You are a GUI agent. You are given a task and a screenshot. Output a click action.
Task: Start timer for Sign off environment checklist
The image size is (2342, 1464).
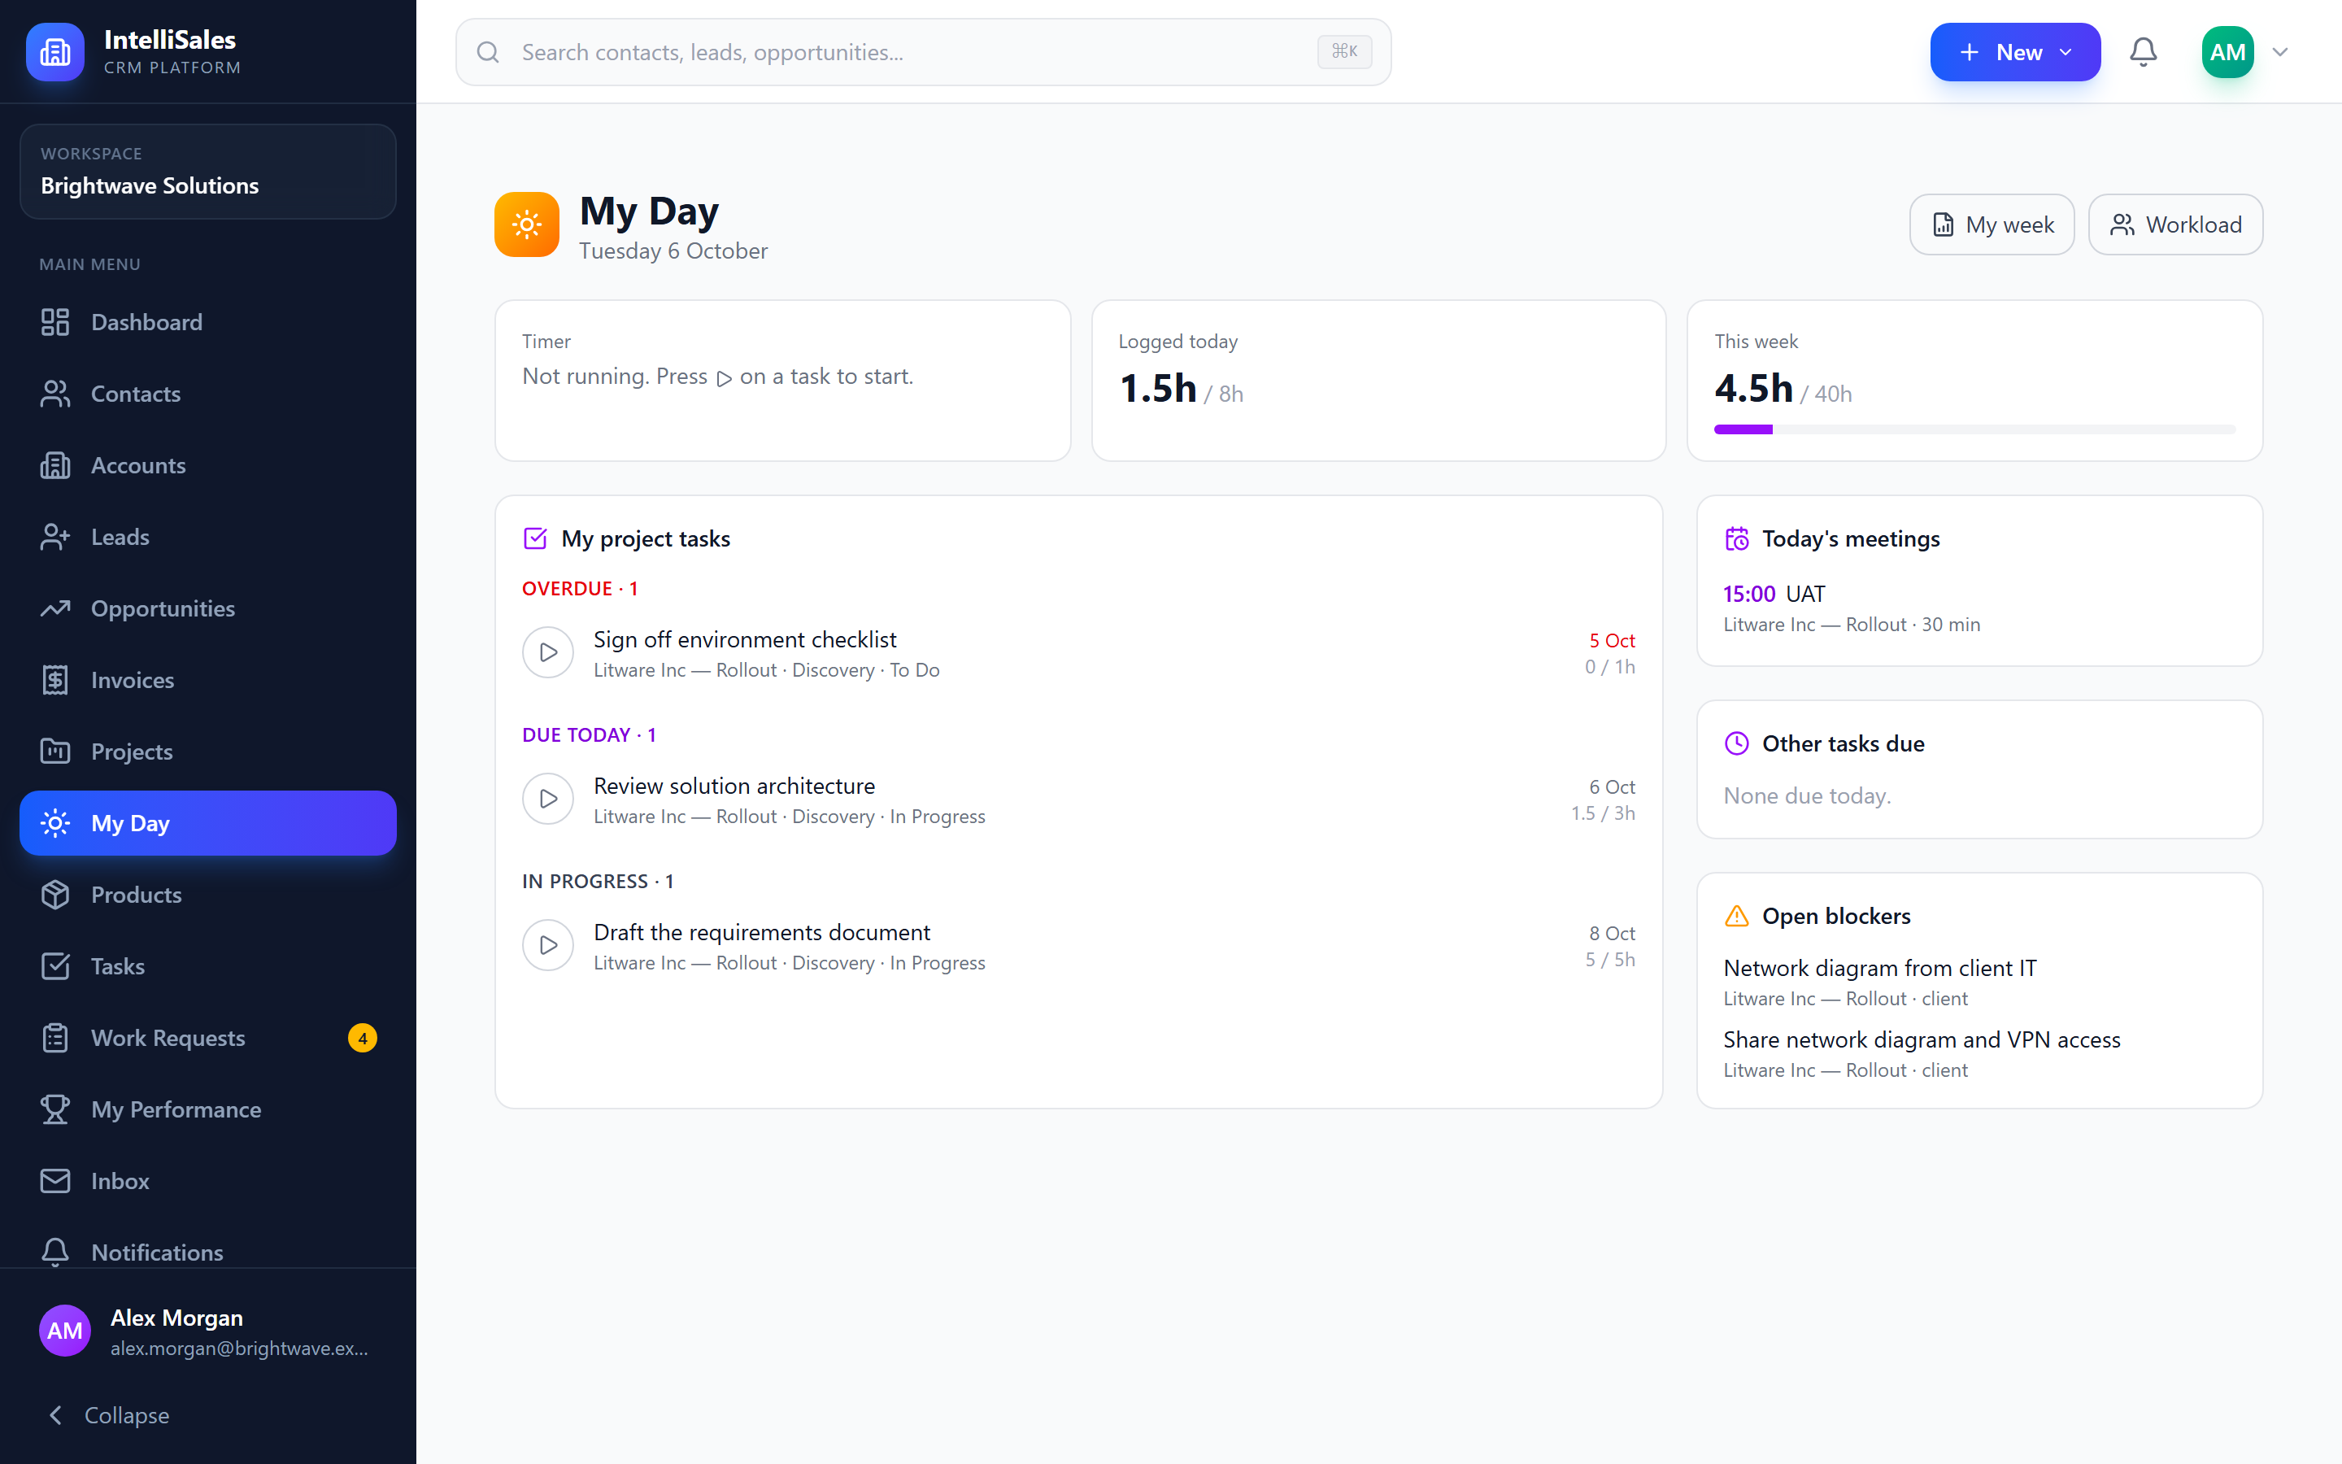[549, 652]
